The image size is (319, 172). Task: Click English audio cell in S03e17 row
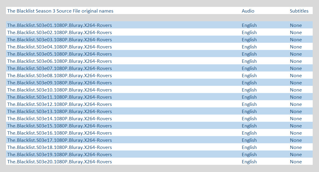point(249,140)
